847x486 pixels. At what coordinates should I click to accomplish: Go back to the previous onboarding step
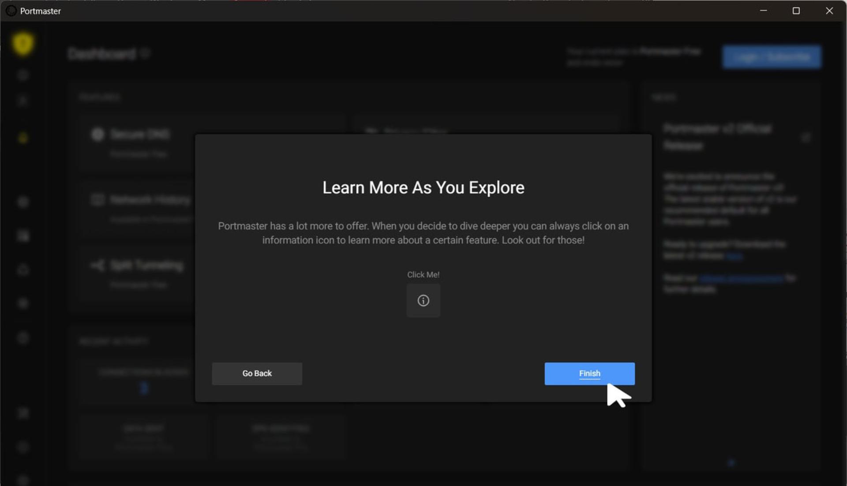pyautogui.click(x=257, y=374)
